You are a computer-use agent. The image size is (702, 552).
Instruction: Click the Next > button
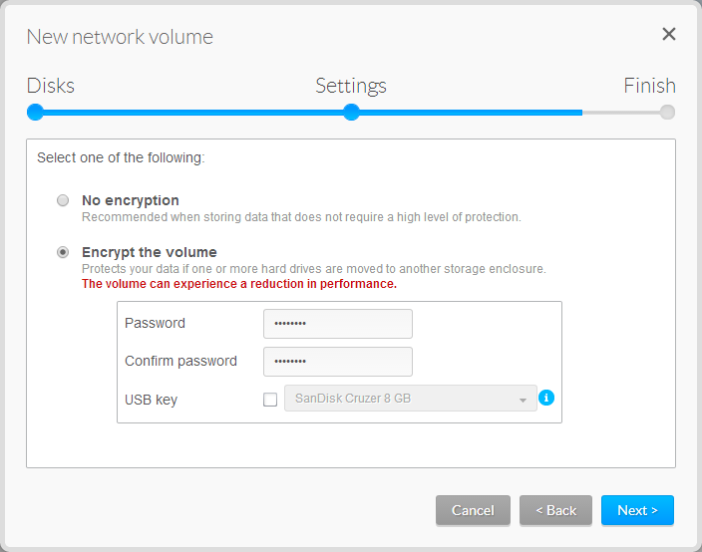point(637,510)
